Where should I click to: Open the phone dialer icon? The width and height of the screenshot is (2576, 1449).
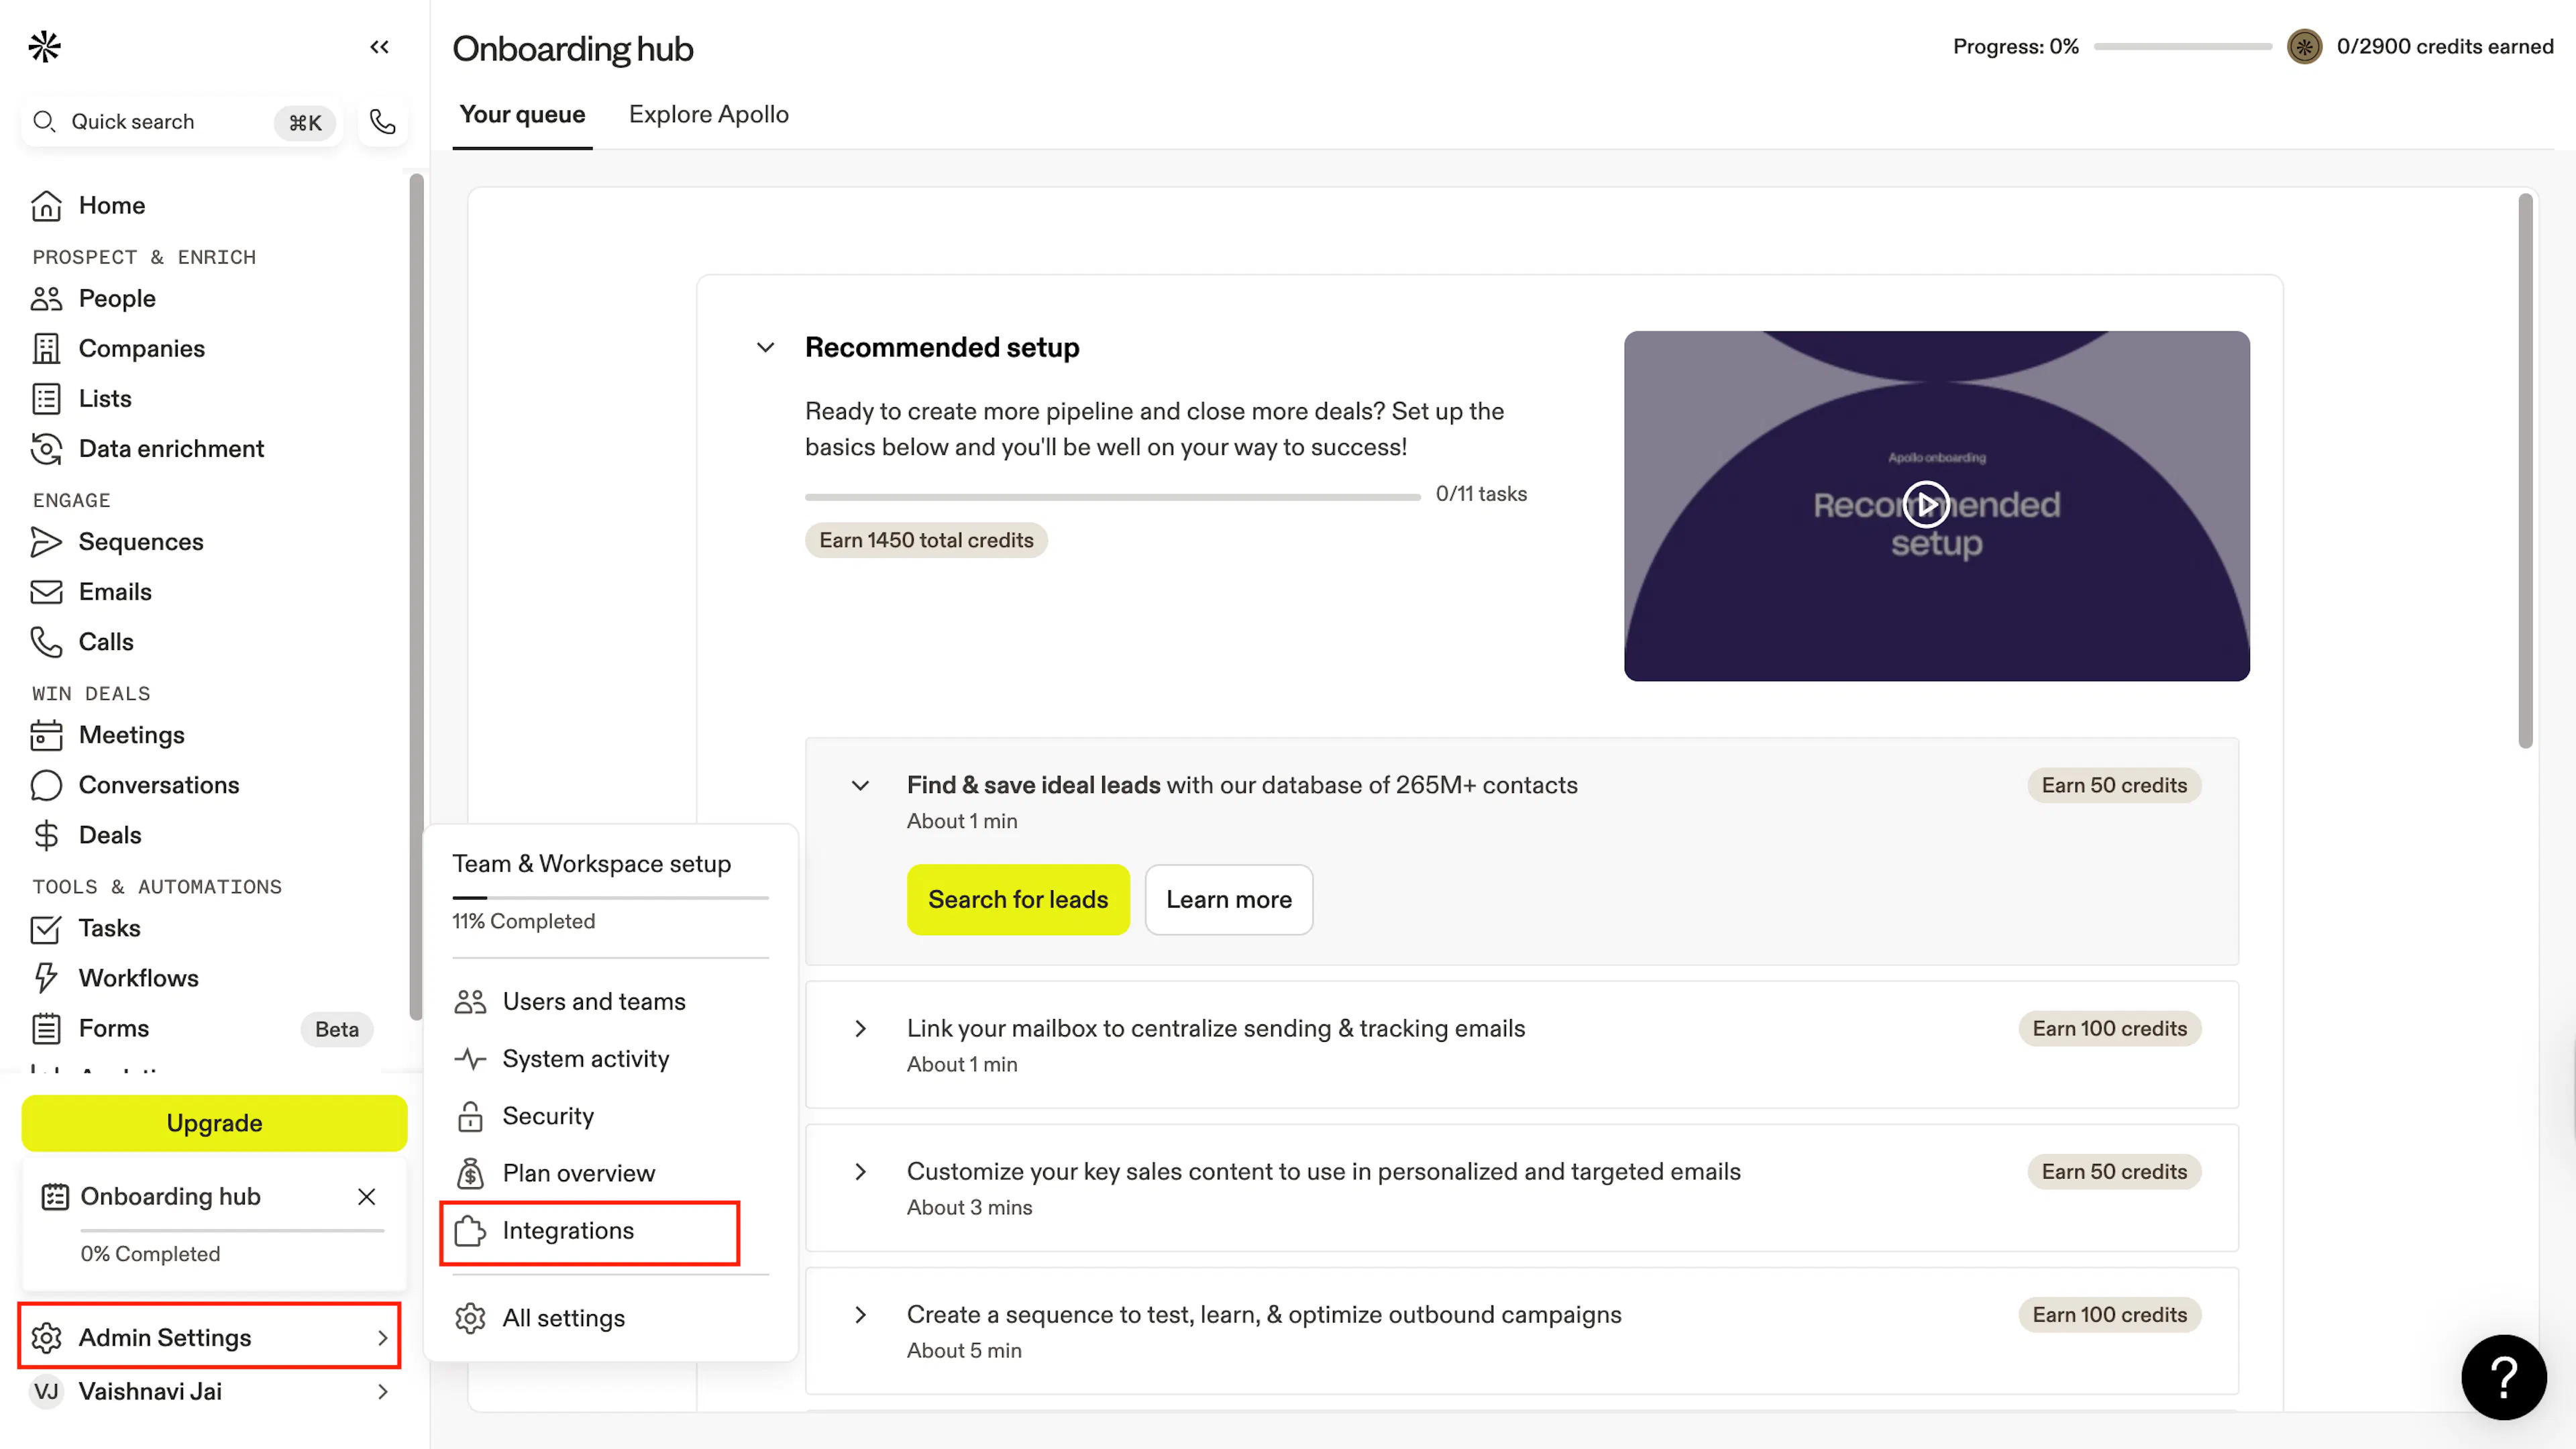[382, 122]
